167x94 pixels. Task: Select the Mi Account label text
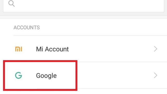pos(52,49)
